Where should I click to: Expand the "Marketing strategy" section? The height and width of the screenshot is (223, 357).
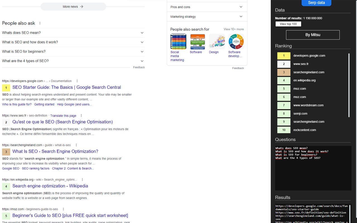pyautogui.click(x=207, y=16)
